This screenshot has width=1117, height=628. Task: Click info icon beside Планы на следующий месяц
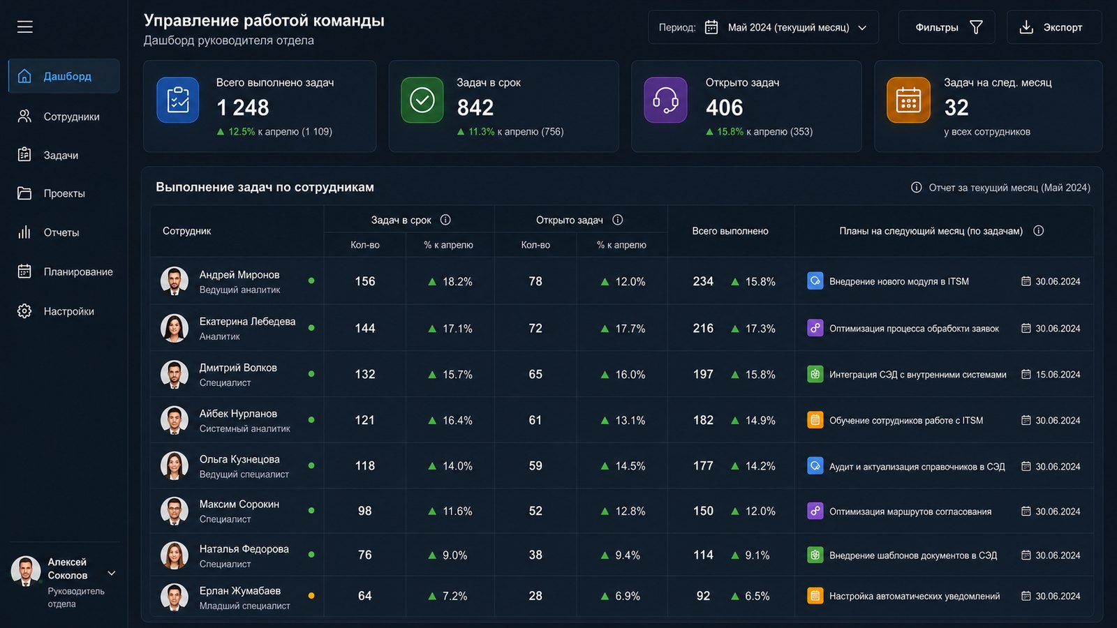pyautogui.click(x=1039, y=231)
